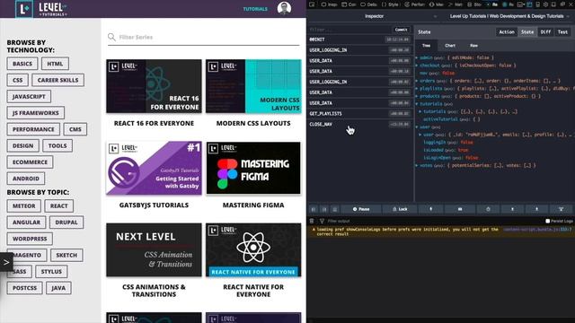Click the second layout icon in Redux toolbar

(324, 209)
